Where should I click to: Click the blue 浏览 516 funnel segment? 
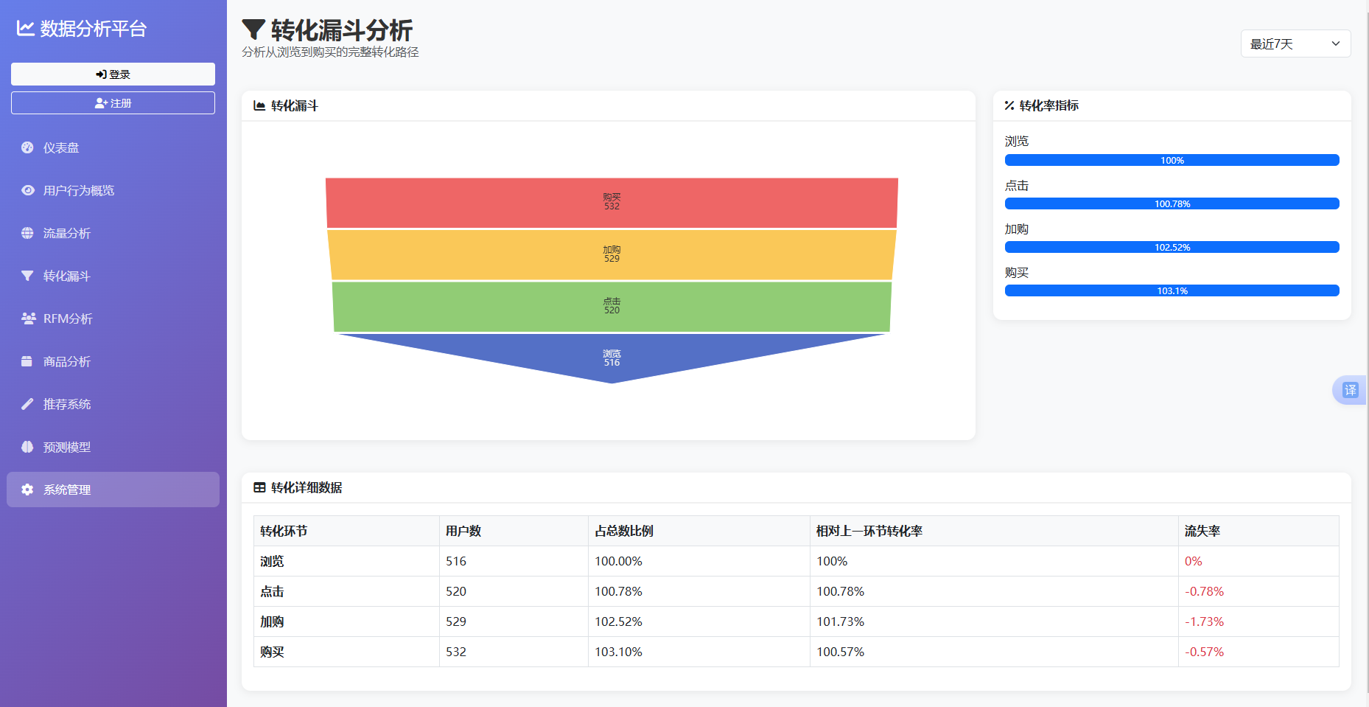click(612, 357)
